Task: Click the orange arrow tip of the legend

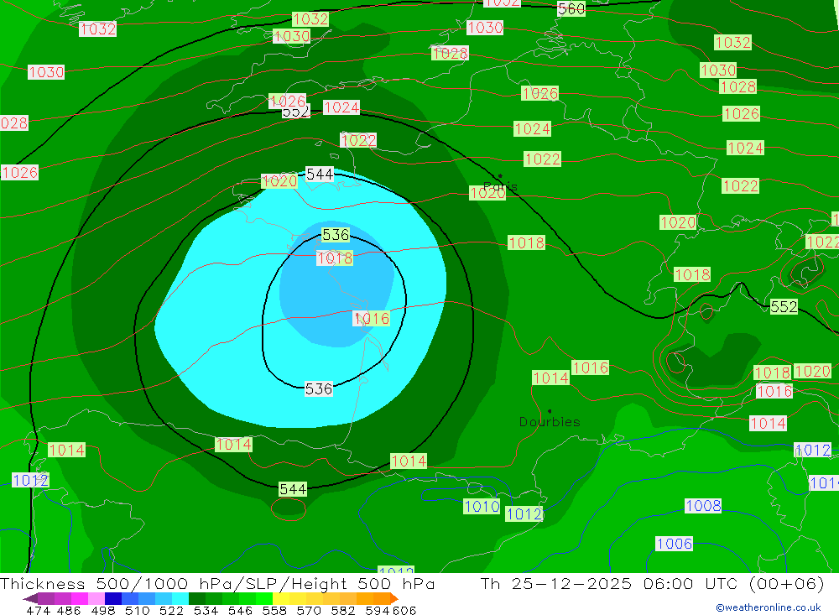Action: [x=394, y=598]
